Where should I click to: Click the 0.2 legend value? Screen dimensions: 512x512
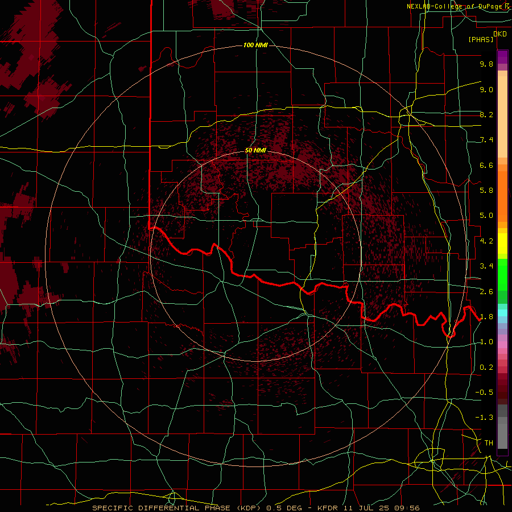pyautogui.click(x=486, y=368)
